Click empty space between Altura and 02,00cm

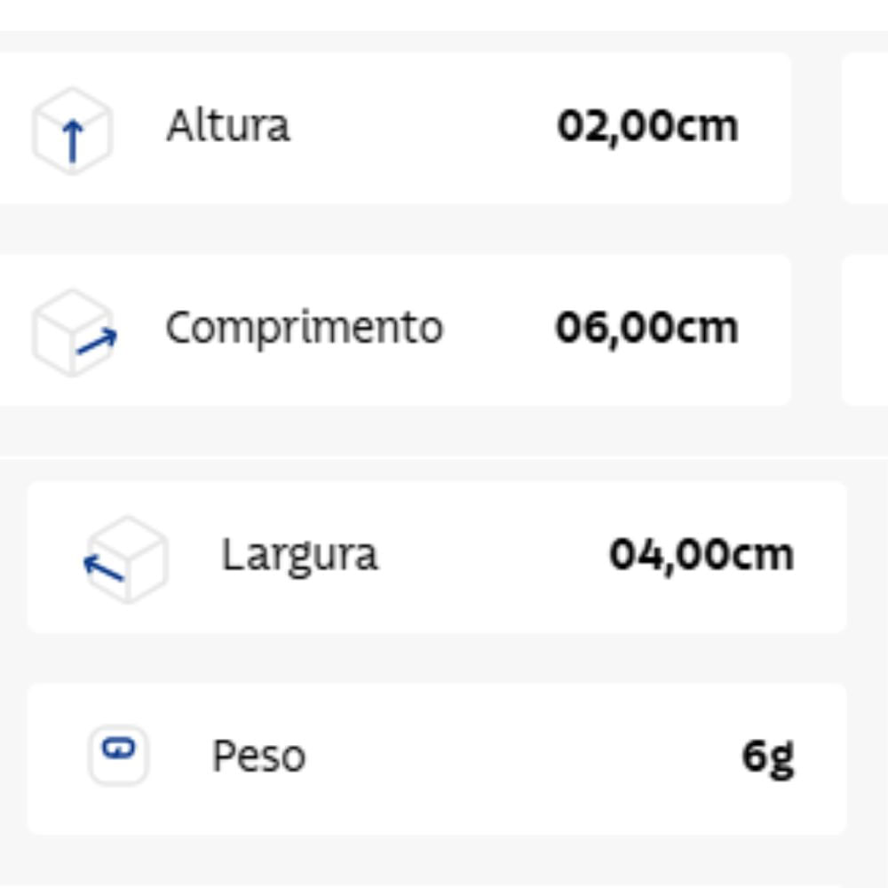(424, 127)
